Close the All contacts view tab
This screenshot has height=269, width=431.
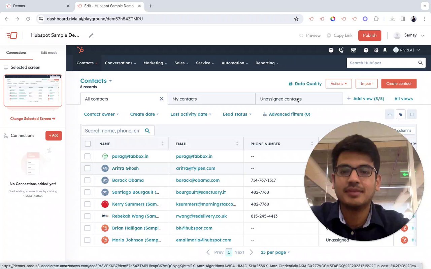click(162, 99)
